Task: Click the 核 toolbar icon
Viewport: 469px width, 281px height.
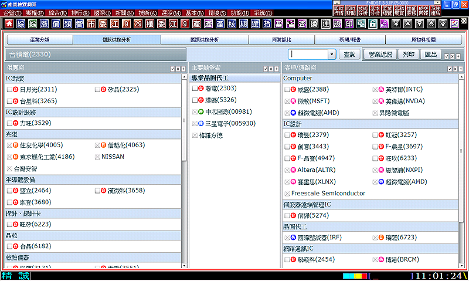Action: tap(232, 23)
